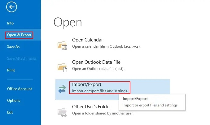Image resolution: width=210 pixels, height=125 pixels.
Task: Click the Import/Export title text
Action: pyautogui.click(x=87, y=84)
